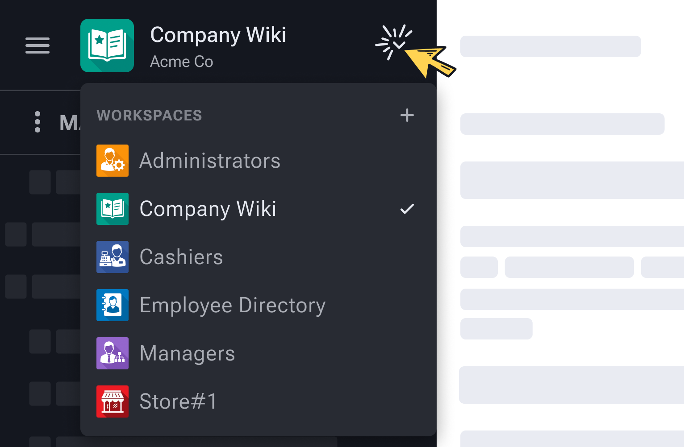684x447 pixels.
Task: Click the Managers purple icon
Action: [x=113, y=353]
